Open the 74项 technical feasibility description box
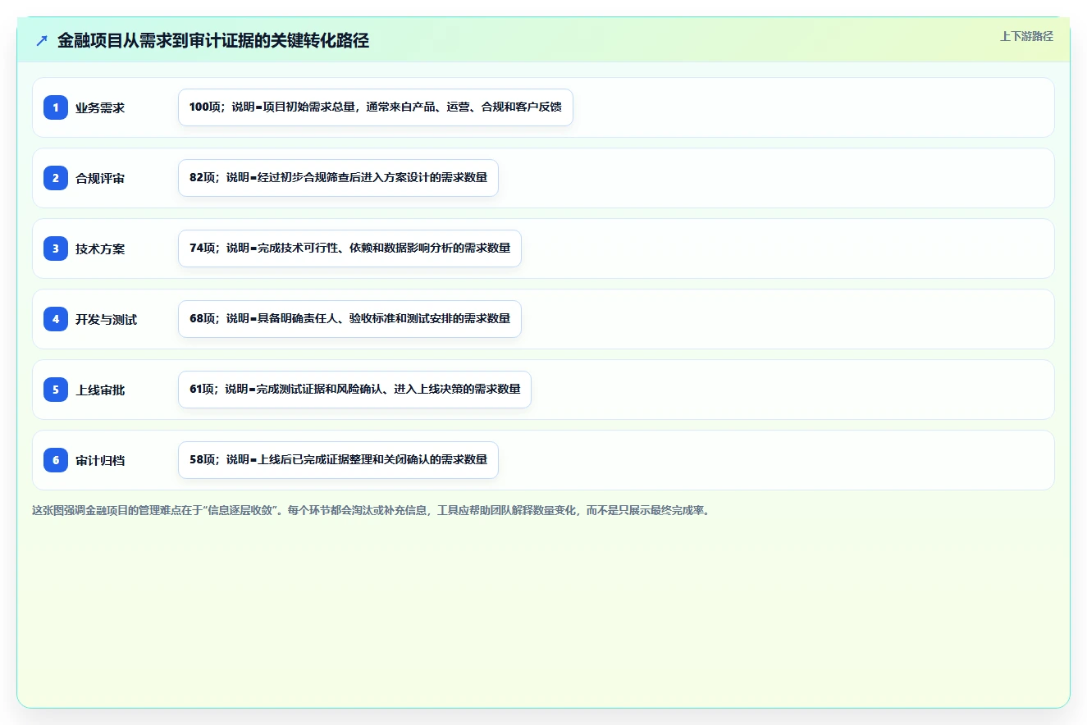1087x725 pixels. pos(349,249)
